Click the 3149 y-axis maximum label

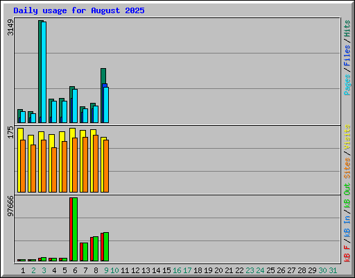10,27
